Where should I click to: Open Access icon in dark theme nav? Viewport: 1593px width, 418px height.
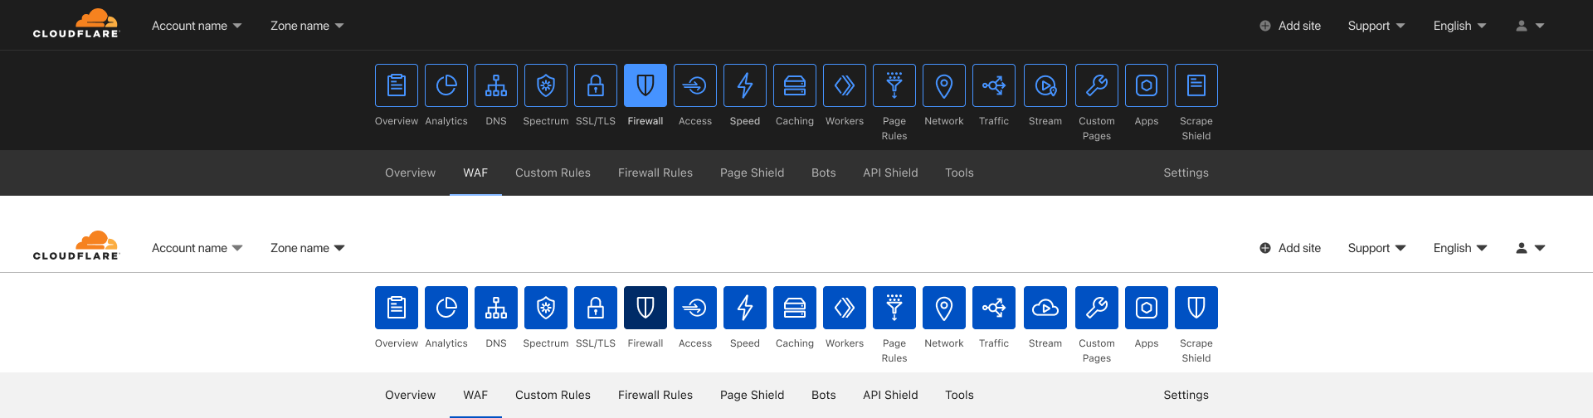(695, 85)
